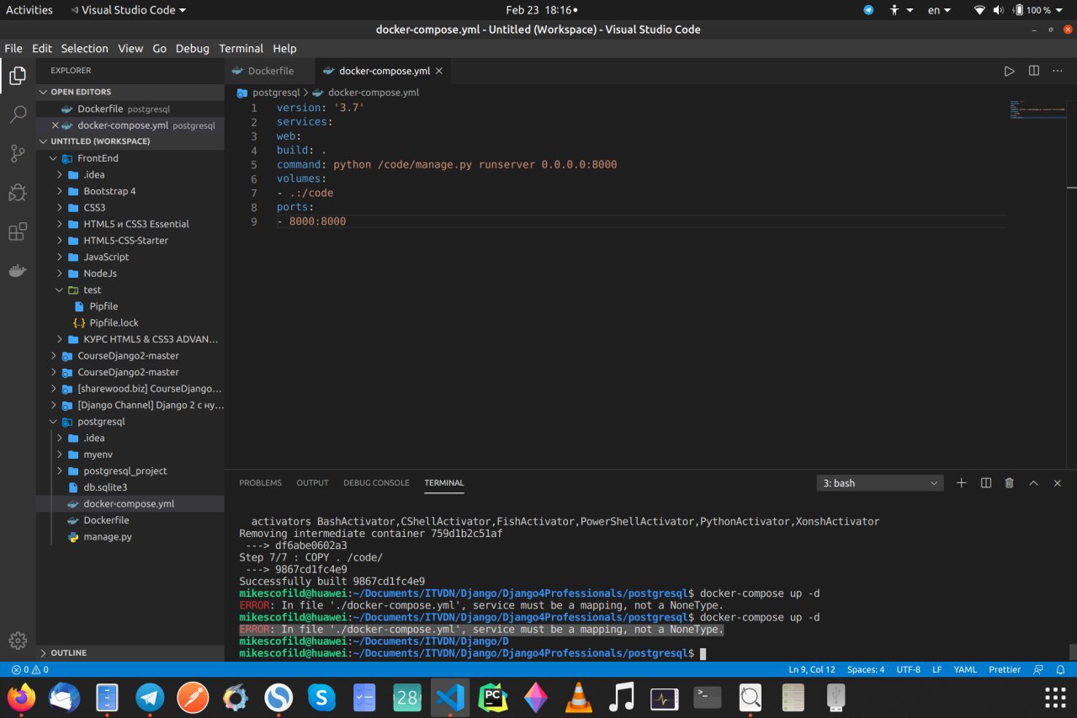Screen dimensions: 1077x718
Task: Open the terminal selector '3: bash' dropdown
Action: 880,483
